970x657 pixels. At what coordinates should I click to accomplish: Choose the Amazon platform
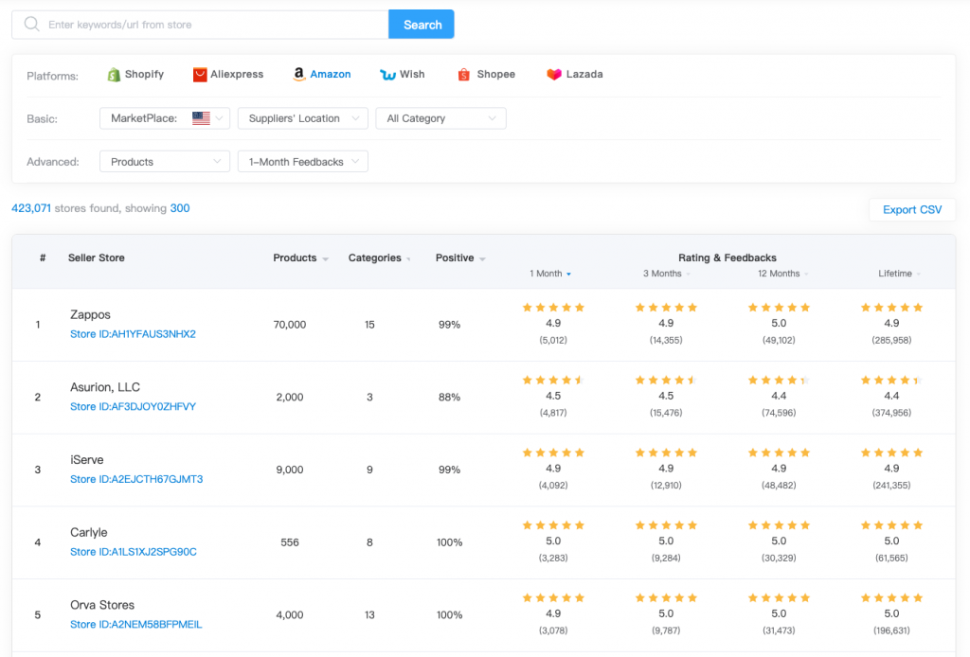coord(321,74)
